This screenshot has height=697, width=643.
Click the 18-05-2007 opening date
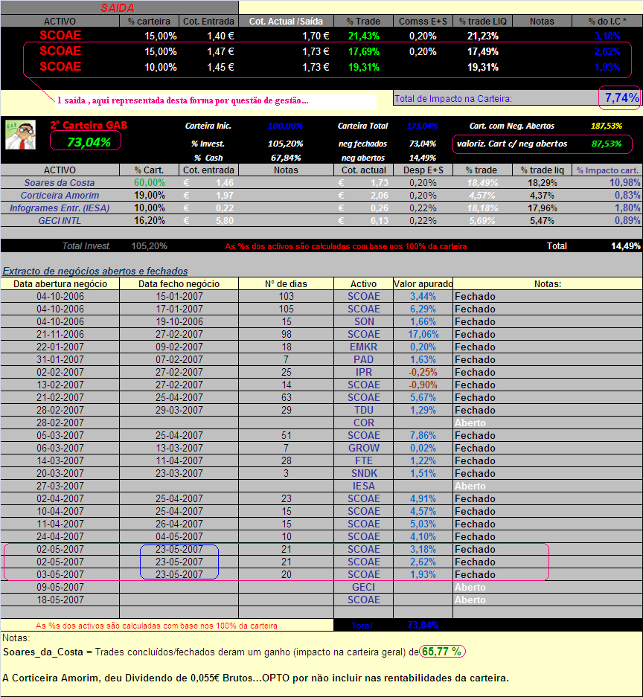tap(60, 600)
